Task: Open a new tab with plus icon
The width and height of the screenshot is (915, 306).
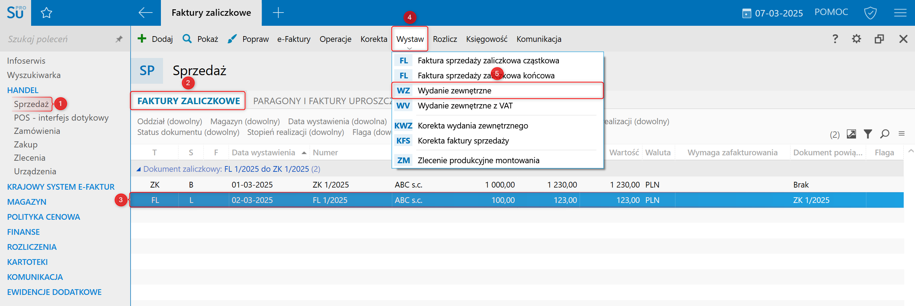Action: pos(278,13)
